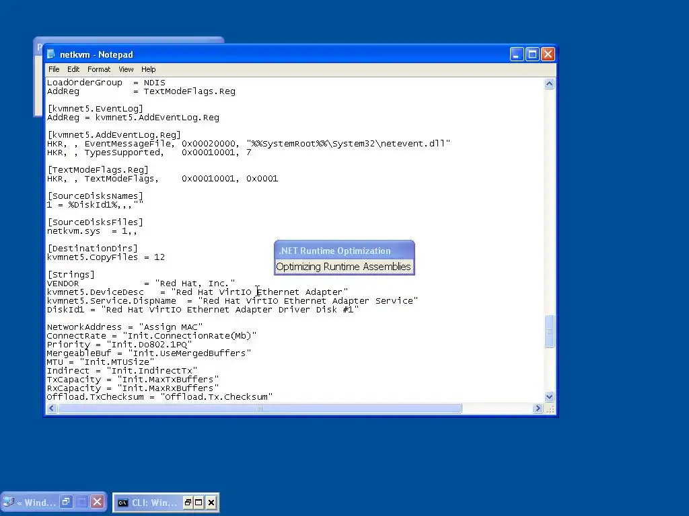Restore the Wind... taskbar window

click(x=66, y=502)
